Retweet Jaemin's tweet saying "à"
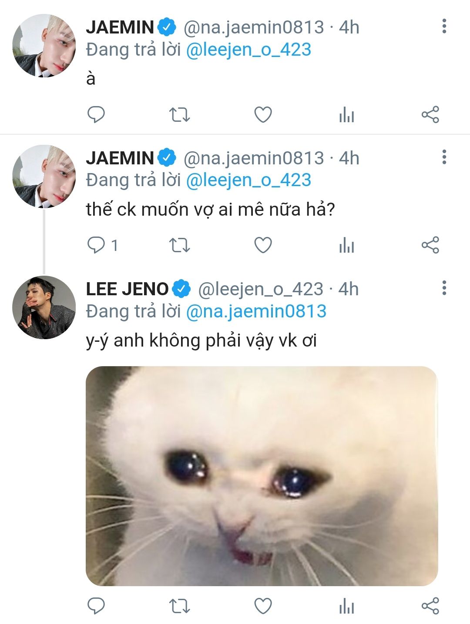 (x=179, y=115)
